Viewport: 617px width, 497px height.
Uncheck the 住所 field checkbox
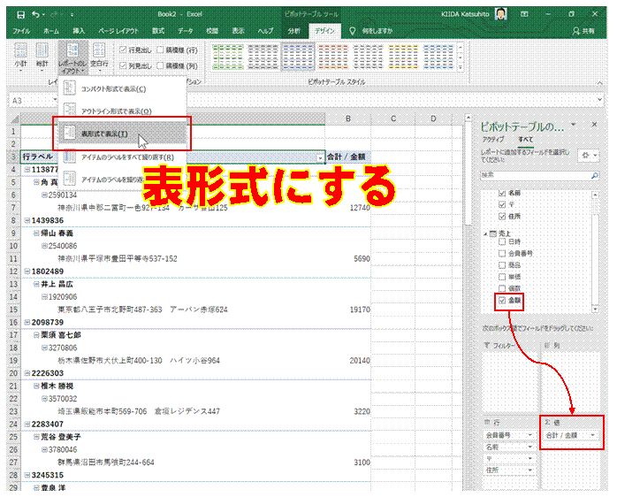coord(502,216)
